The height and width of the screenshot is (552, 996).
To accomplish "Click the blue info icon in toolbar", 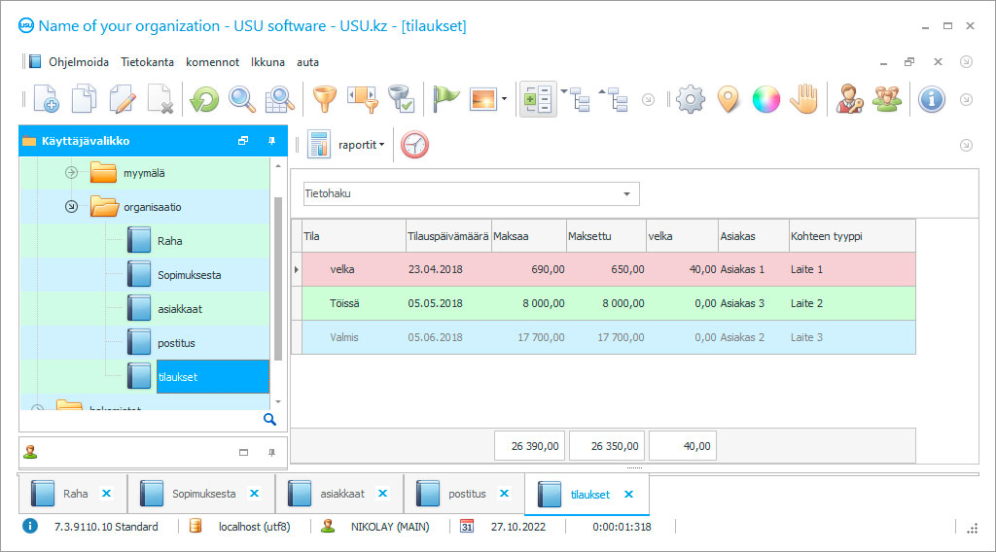I will pos(931,99).
